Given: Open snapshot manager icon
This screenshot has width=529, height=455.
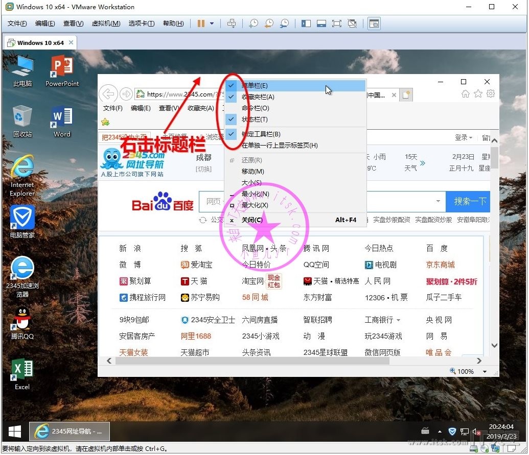Looking at the screenshot, I should (284, 23).
